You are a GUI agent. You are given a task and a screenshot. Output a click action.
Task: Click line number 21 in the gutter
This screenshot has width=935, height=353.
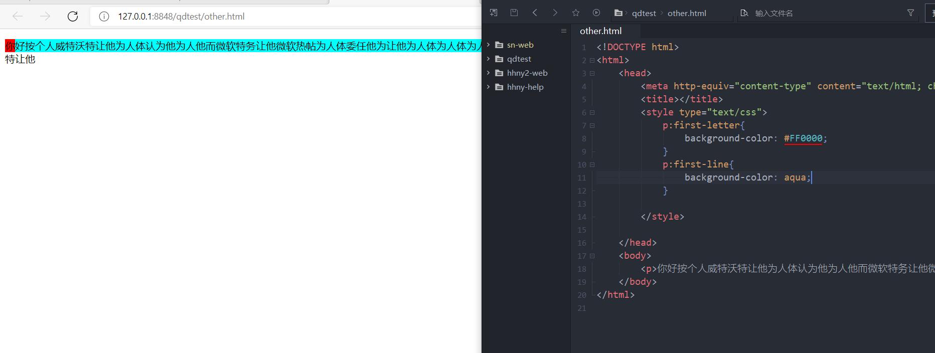tap(581, 308)
